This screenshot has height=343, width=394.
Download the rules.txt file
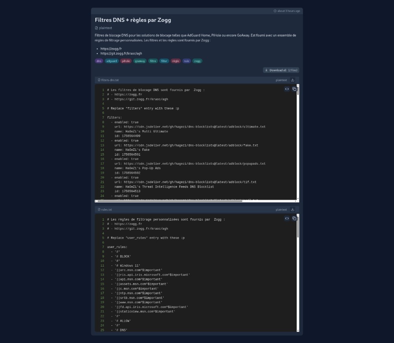coord(293,210)
